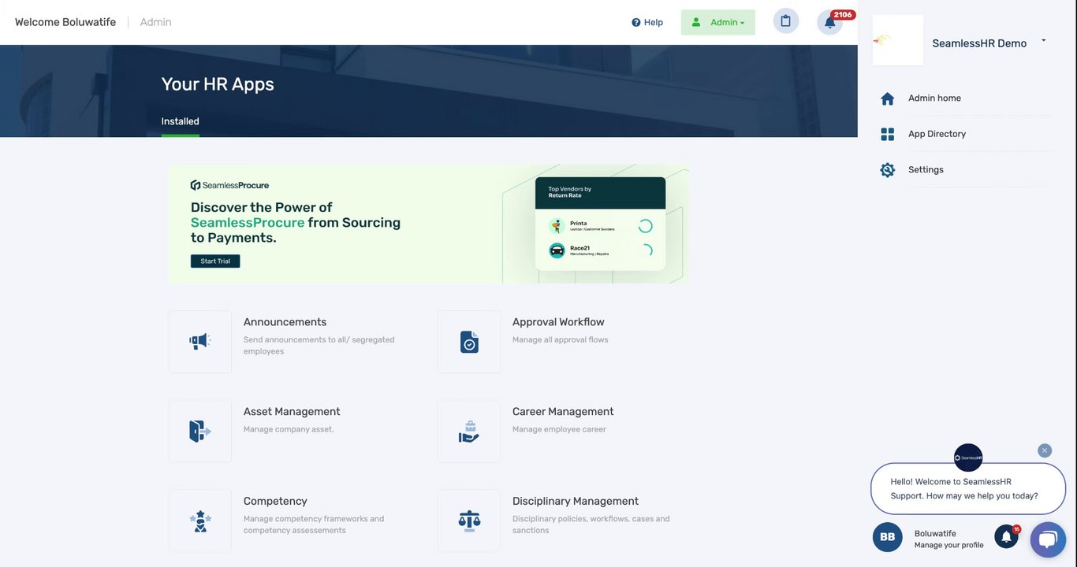Select the Installed tab

pos(181,121)
